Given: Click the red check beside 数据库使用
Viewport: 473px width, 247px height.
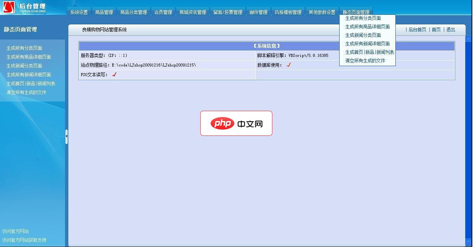Looking at the screenshot, I should click(289, 65).
